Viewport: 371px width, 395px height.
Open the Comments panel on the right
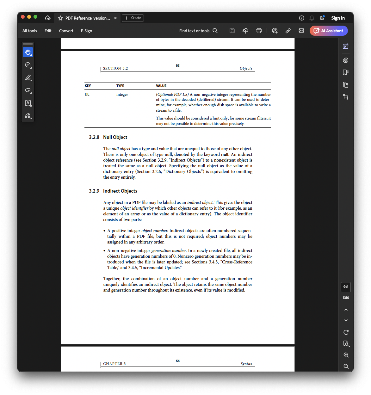point(345,60)
